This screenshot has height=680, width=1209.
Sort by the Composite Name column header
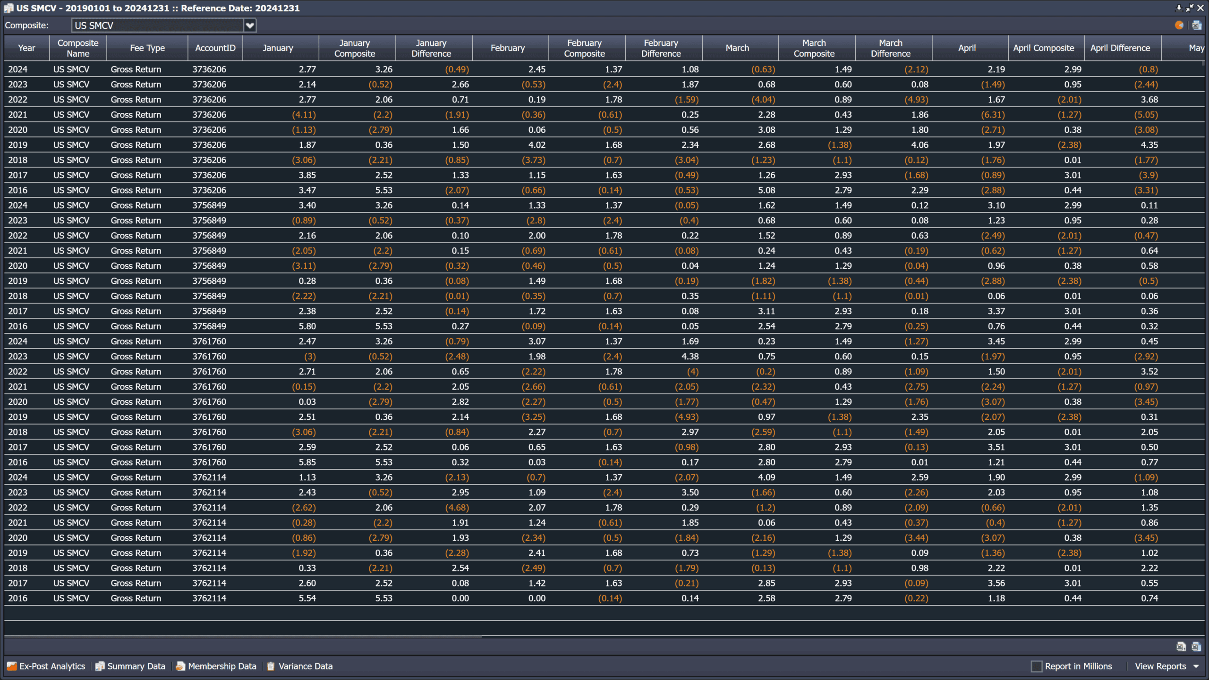(78, 48)
